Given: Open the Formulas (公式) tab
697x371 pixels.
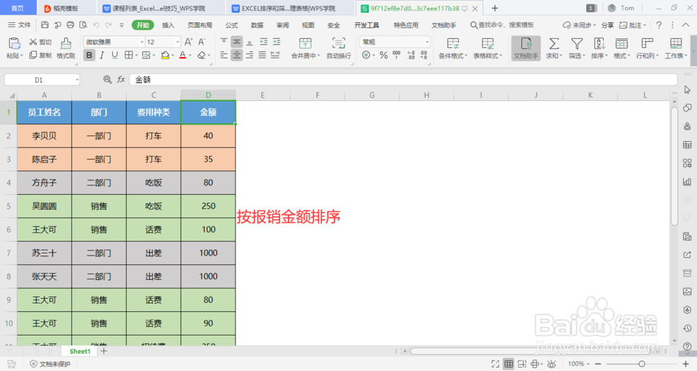Looking at the screenshot, I should click(x=231, y=25).
